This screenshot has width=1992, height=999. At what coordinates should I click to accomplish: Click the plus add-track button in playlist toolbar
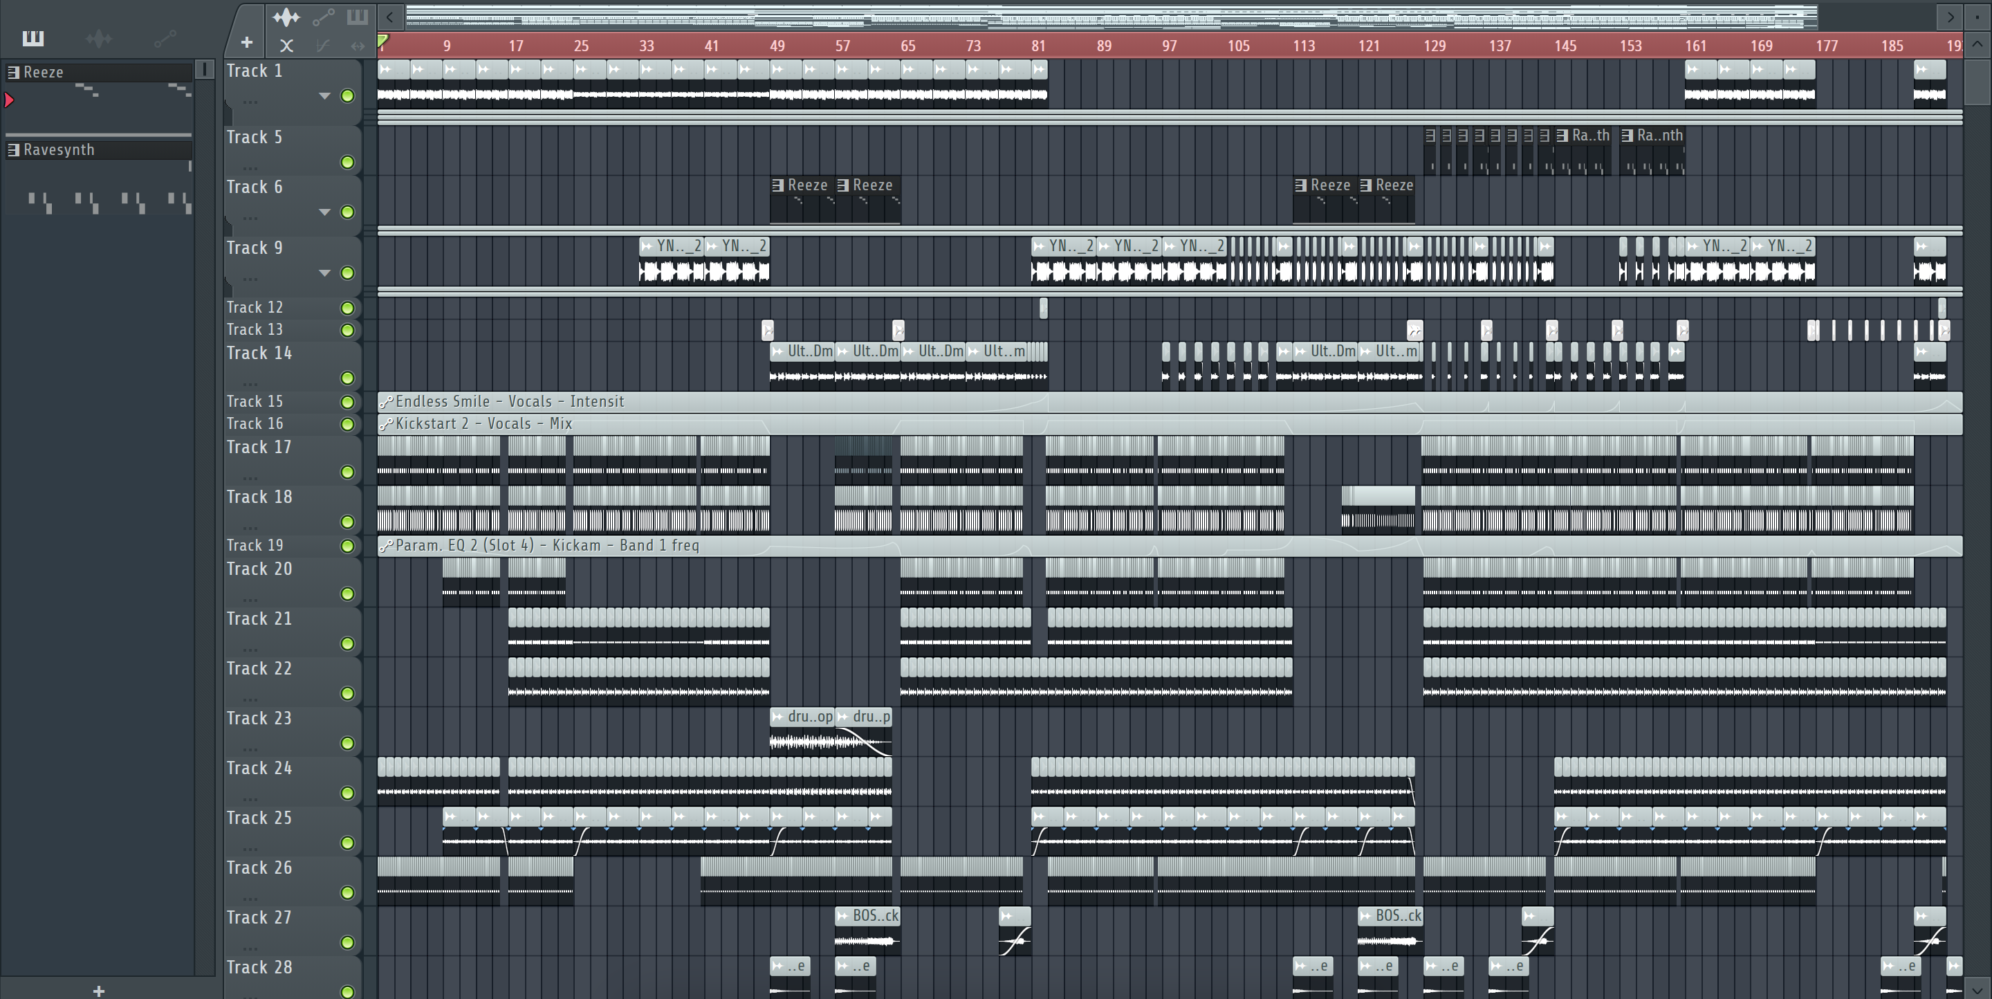[247, 42]
